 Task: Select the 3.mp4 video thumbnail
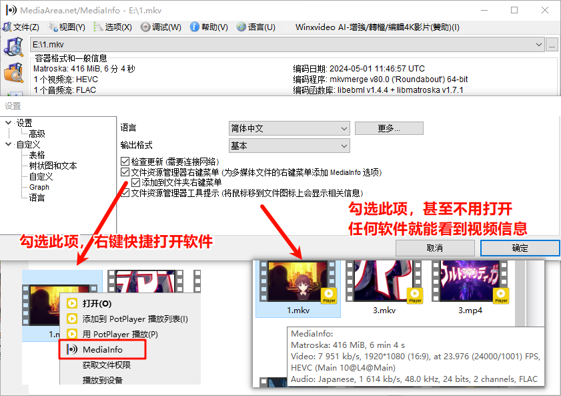[x=470, y=281]
